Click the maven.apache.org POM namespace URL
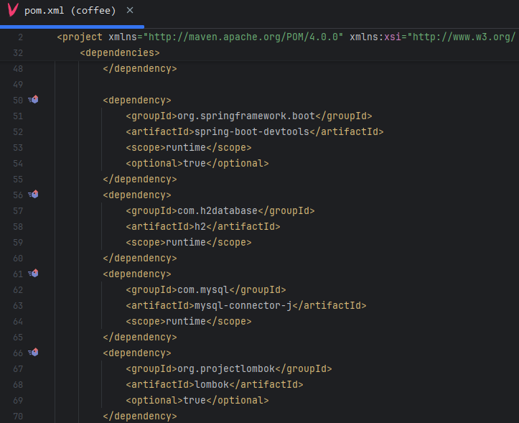Viewport: 519px width, 423px height. click(243, 37)
